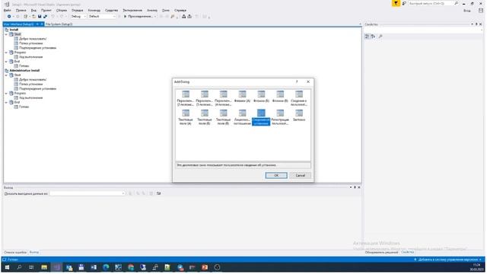Open the Отладка menu
487x274 pixels.
pos(78,10)
